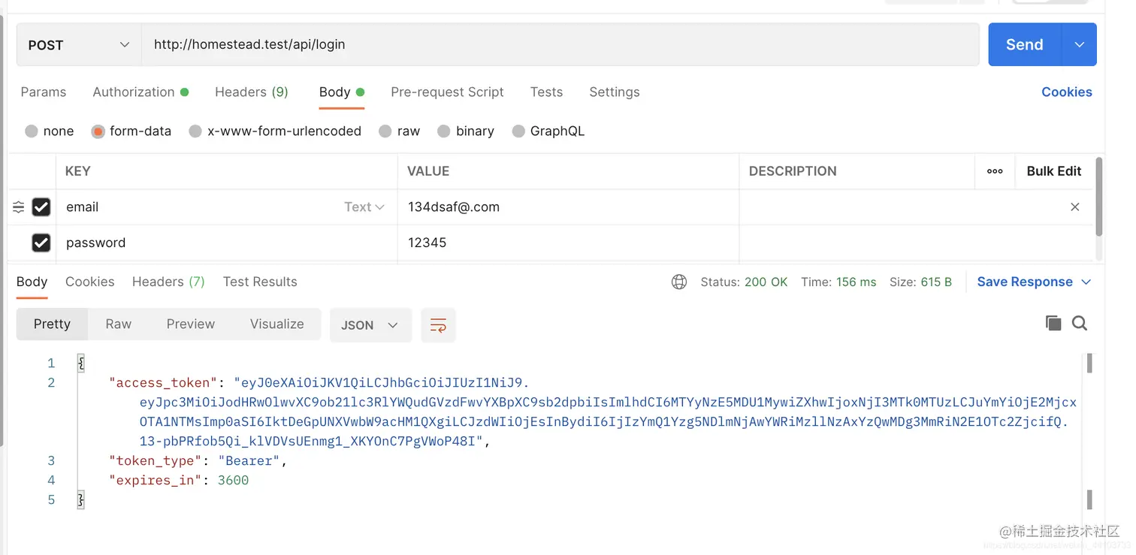Expand the Save Response chevron
Screen dimensions: 1136x555
(x=1086, y=282)
